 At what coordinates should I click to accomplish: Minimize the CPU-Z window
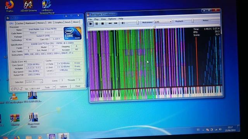point(66,16)
